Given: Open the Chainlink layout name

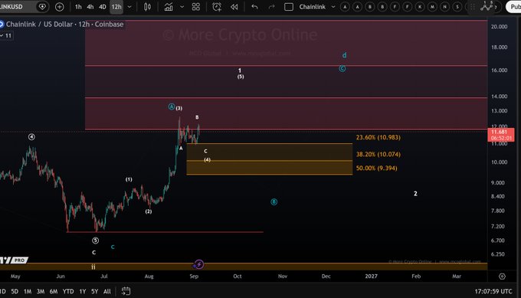Looking at the screenshot, I should pos(313,7).
